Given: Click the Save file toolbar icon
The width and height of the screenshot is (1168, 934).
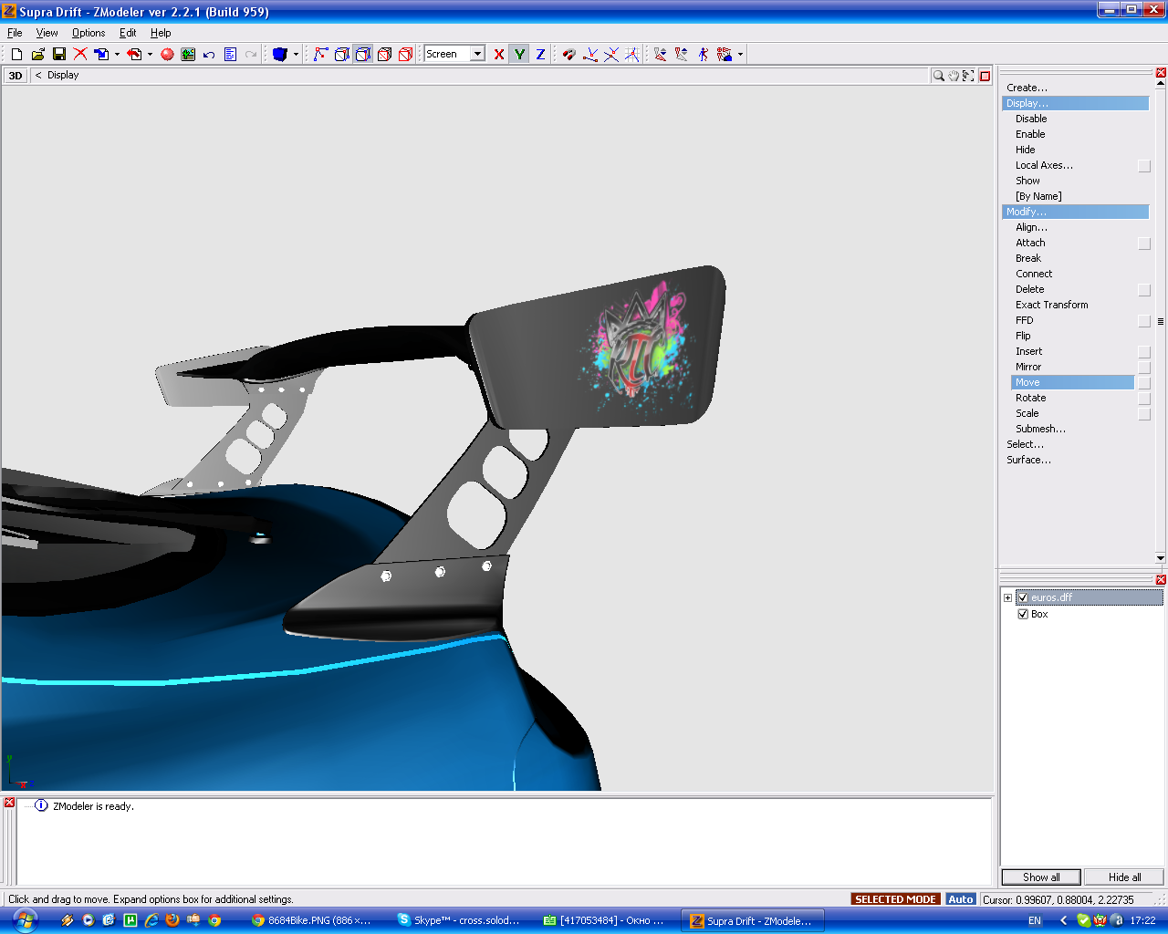Looking at the screenshot, I should (58, 55).
